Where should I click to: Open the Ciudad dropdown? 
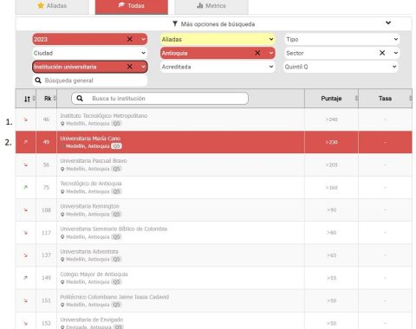tap(89, 53)
